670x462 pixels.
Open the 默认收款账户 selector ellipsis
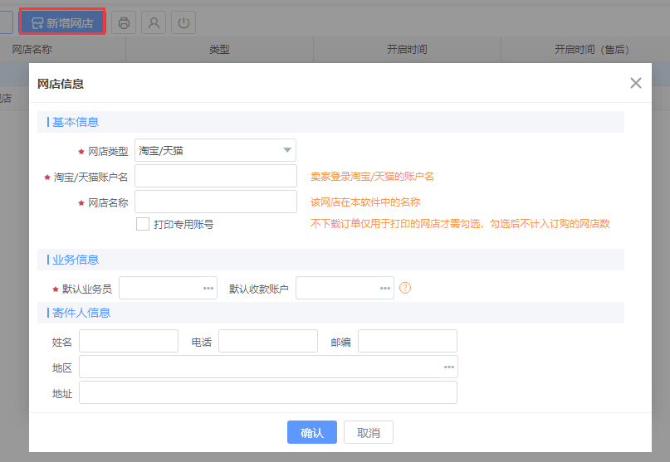pyautogui.click(x=385, y=288)
